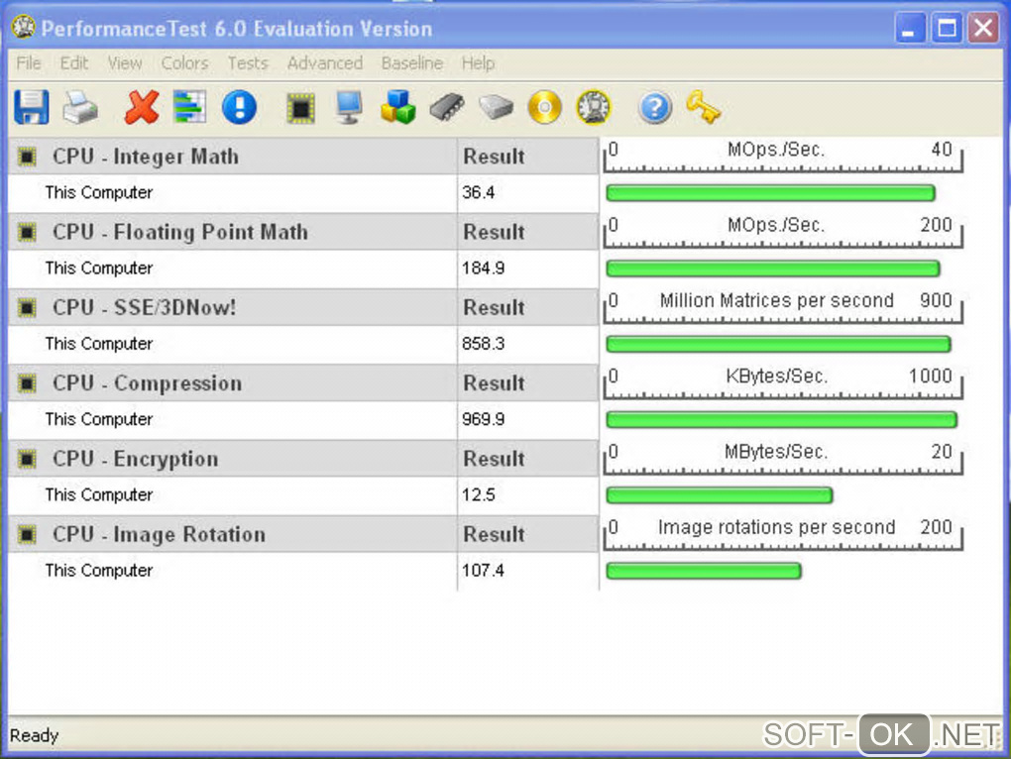Click the Compression green result bar

coord(781,420)
